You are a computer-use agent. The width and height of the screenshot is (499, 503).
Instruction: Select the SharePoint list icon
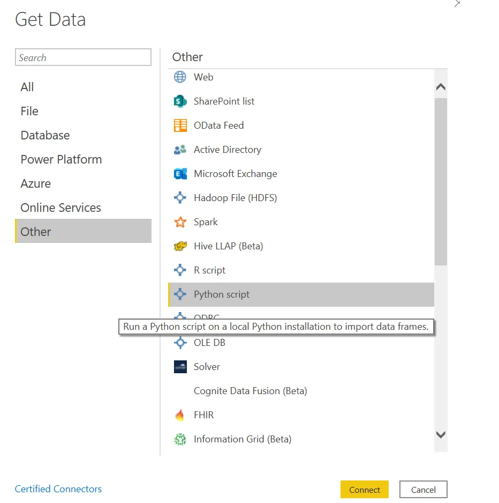click(180, 101)
